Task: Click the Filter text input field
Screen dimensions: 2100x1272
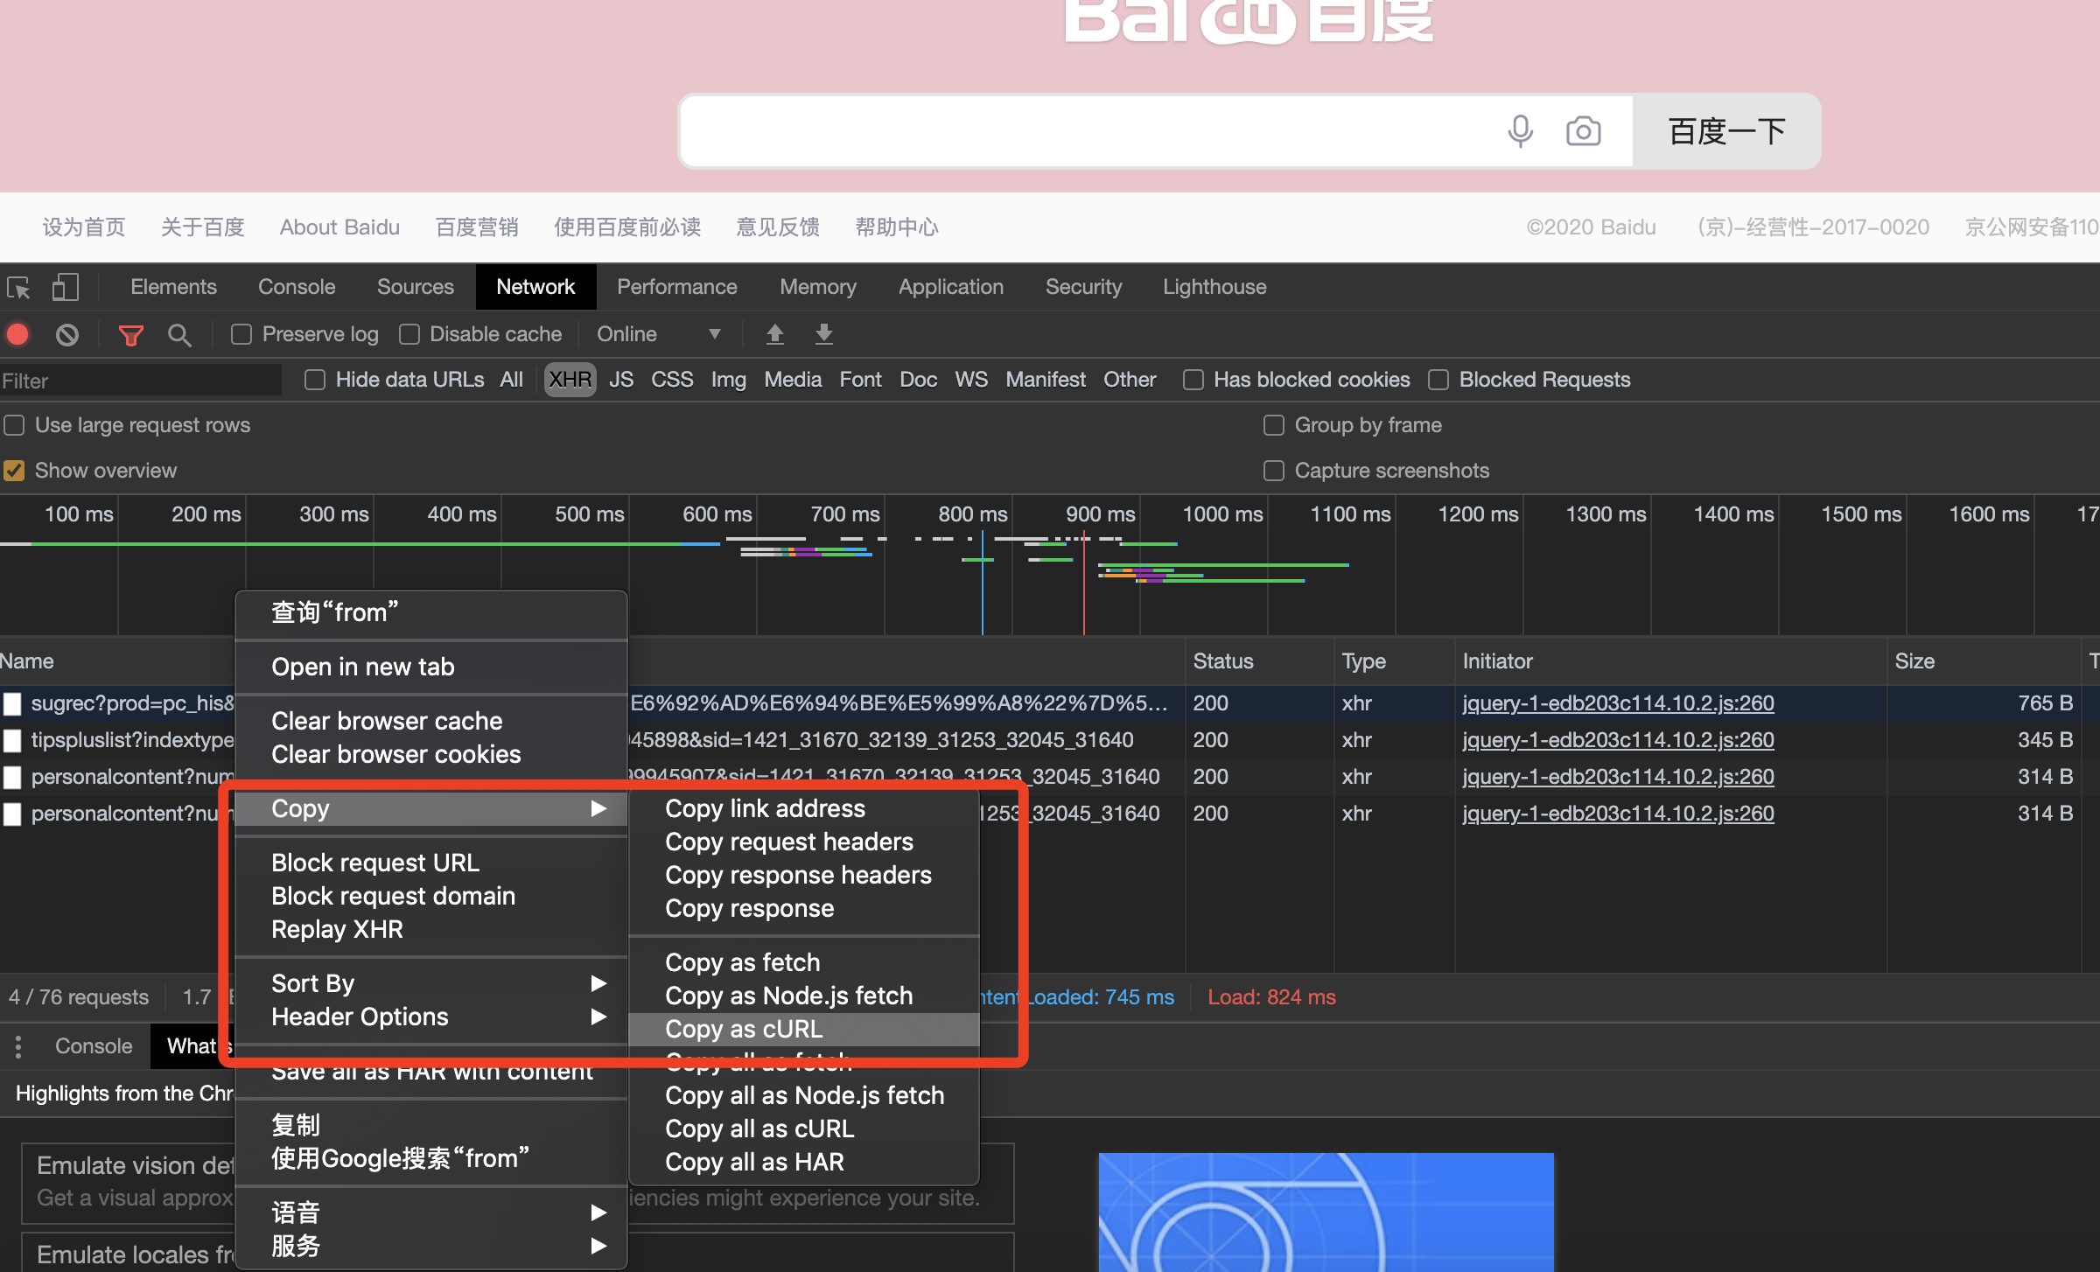Action: (x=140, y=381)
